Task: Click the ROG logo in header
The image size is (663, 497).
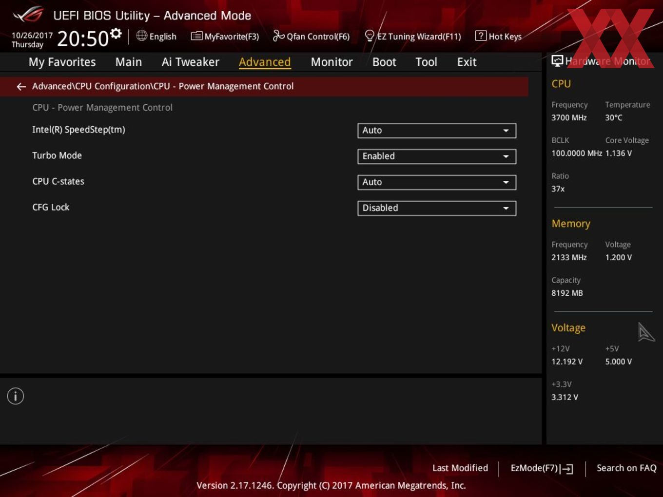Action: (28, 15)
